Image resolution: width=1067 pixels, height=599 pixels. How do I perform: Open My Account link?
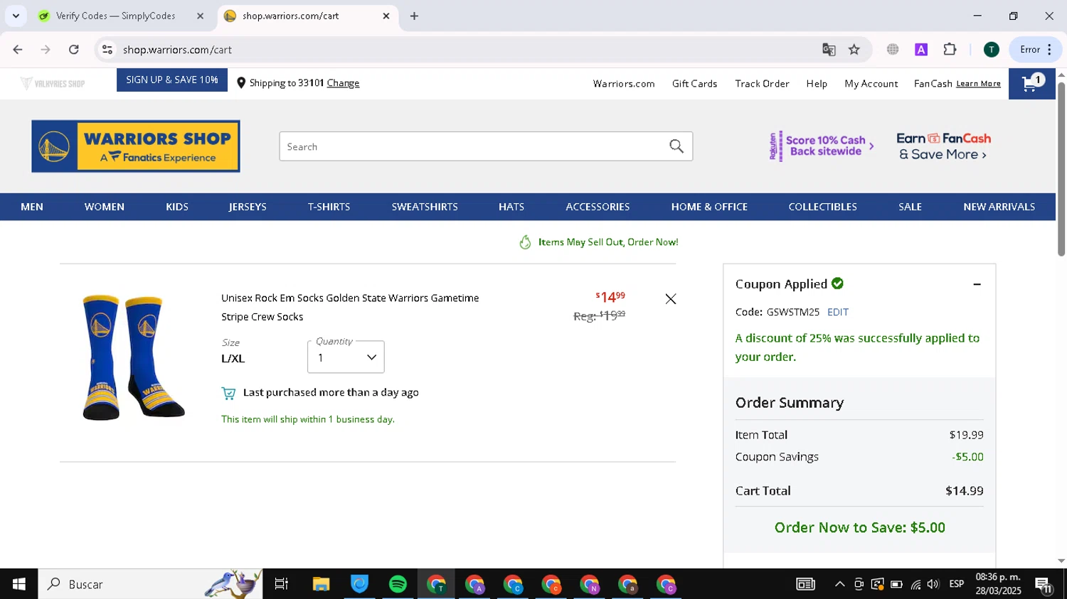pyautogui.click(x=871, y=84)
